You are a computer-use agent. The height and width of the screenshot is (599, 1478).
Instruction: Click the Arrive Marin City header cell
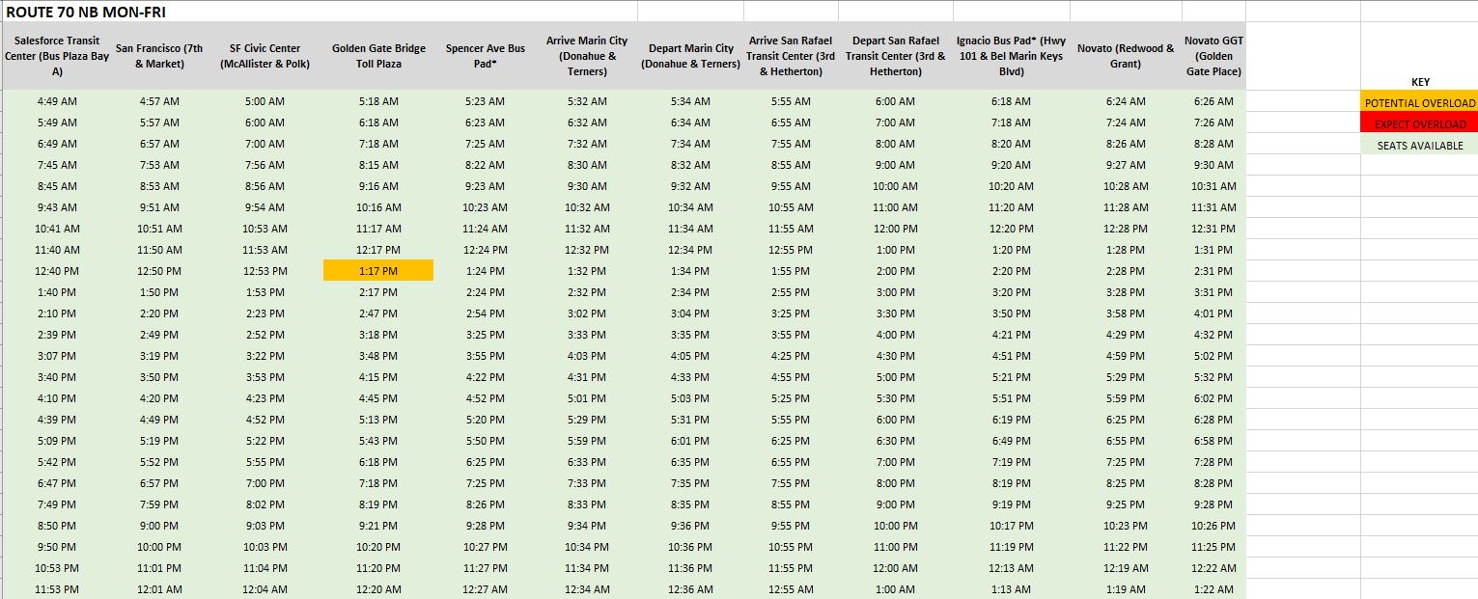click(x=586, y=56)
